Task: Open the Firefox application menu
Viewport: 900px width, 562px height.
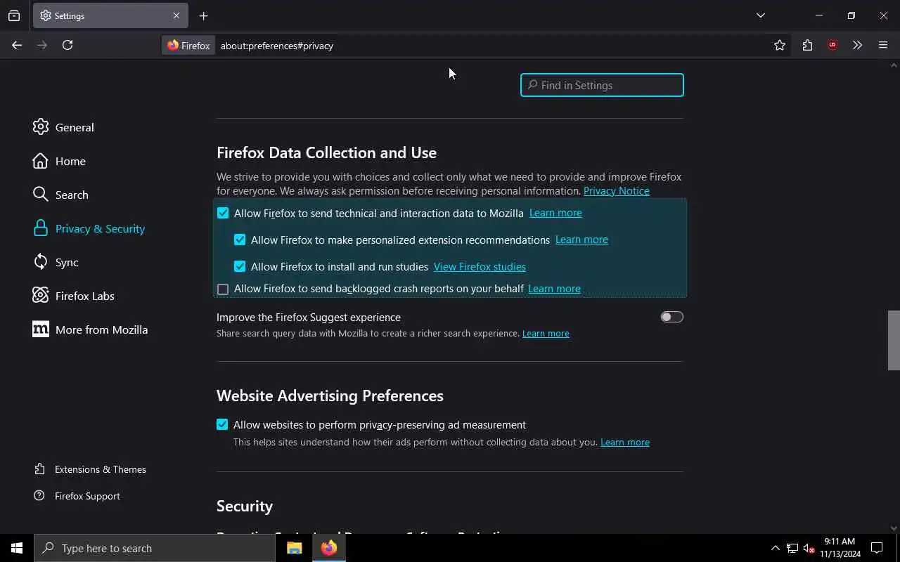Action: click(883, 45)
